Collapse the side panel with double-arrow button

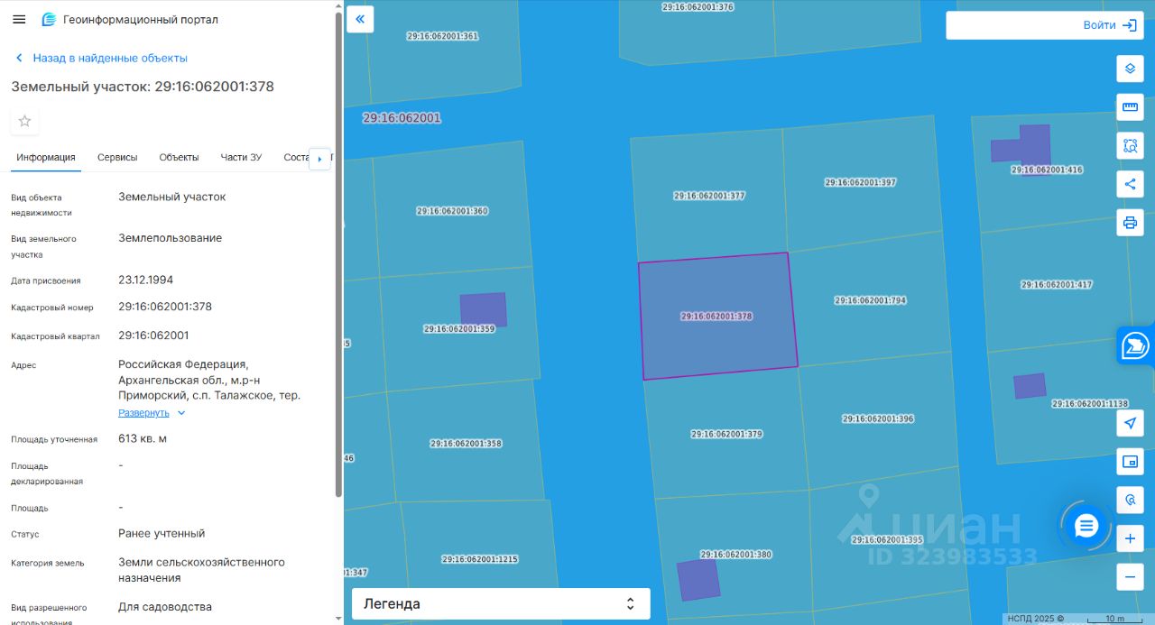point(360,19)
